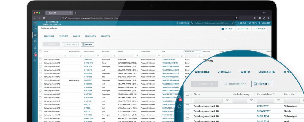Enable the Inaktive Daten checkbox
Image resolution: width=304 pixels, height=122 pixels.
coord(238,29)
